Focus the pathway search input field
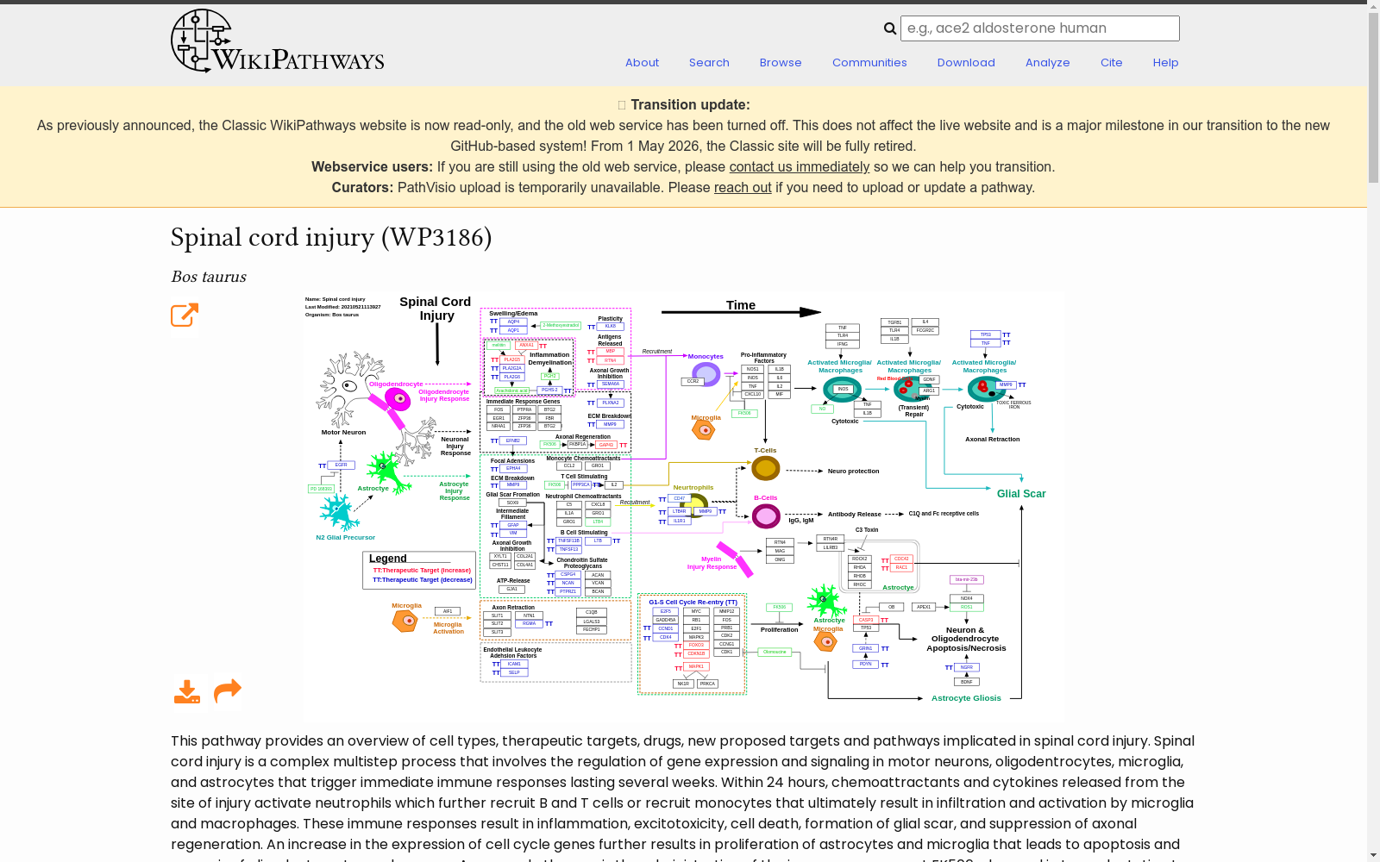 click(x=1040, y=28)
